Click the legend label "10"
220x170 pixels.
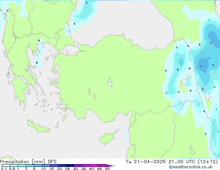pos(43,169)
